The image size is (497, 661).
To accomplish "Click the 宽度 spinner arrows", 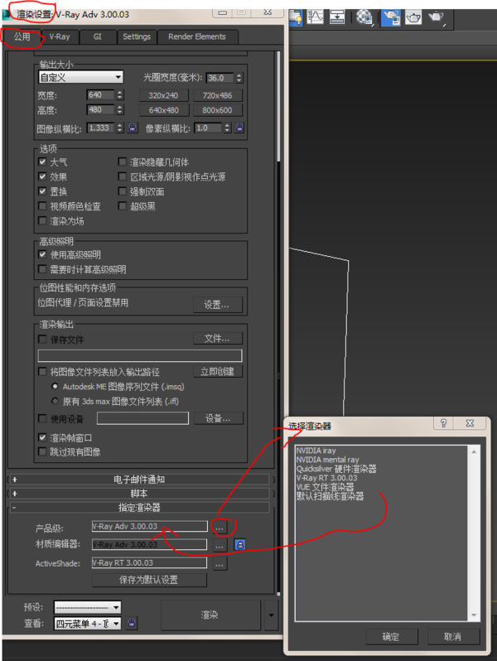I will (x=120, y=95).
